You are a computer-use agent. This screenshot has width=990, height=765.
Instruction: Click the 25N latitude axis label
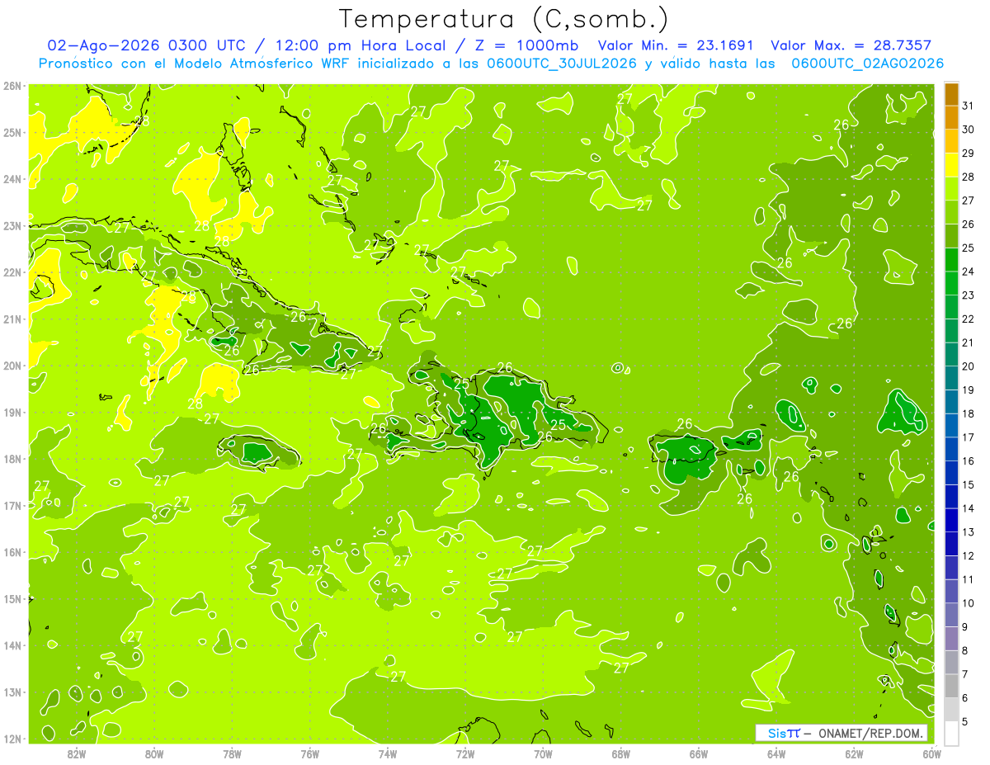12,132
